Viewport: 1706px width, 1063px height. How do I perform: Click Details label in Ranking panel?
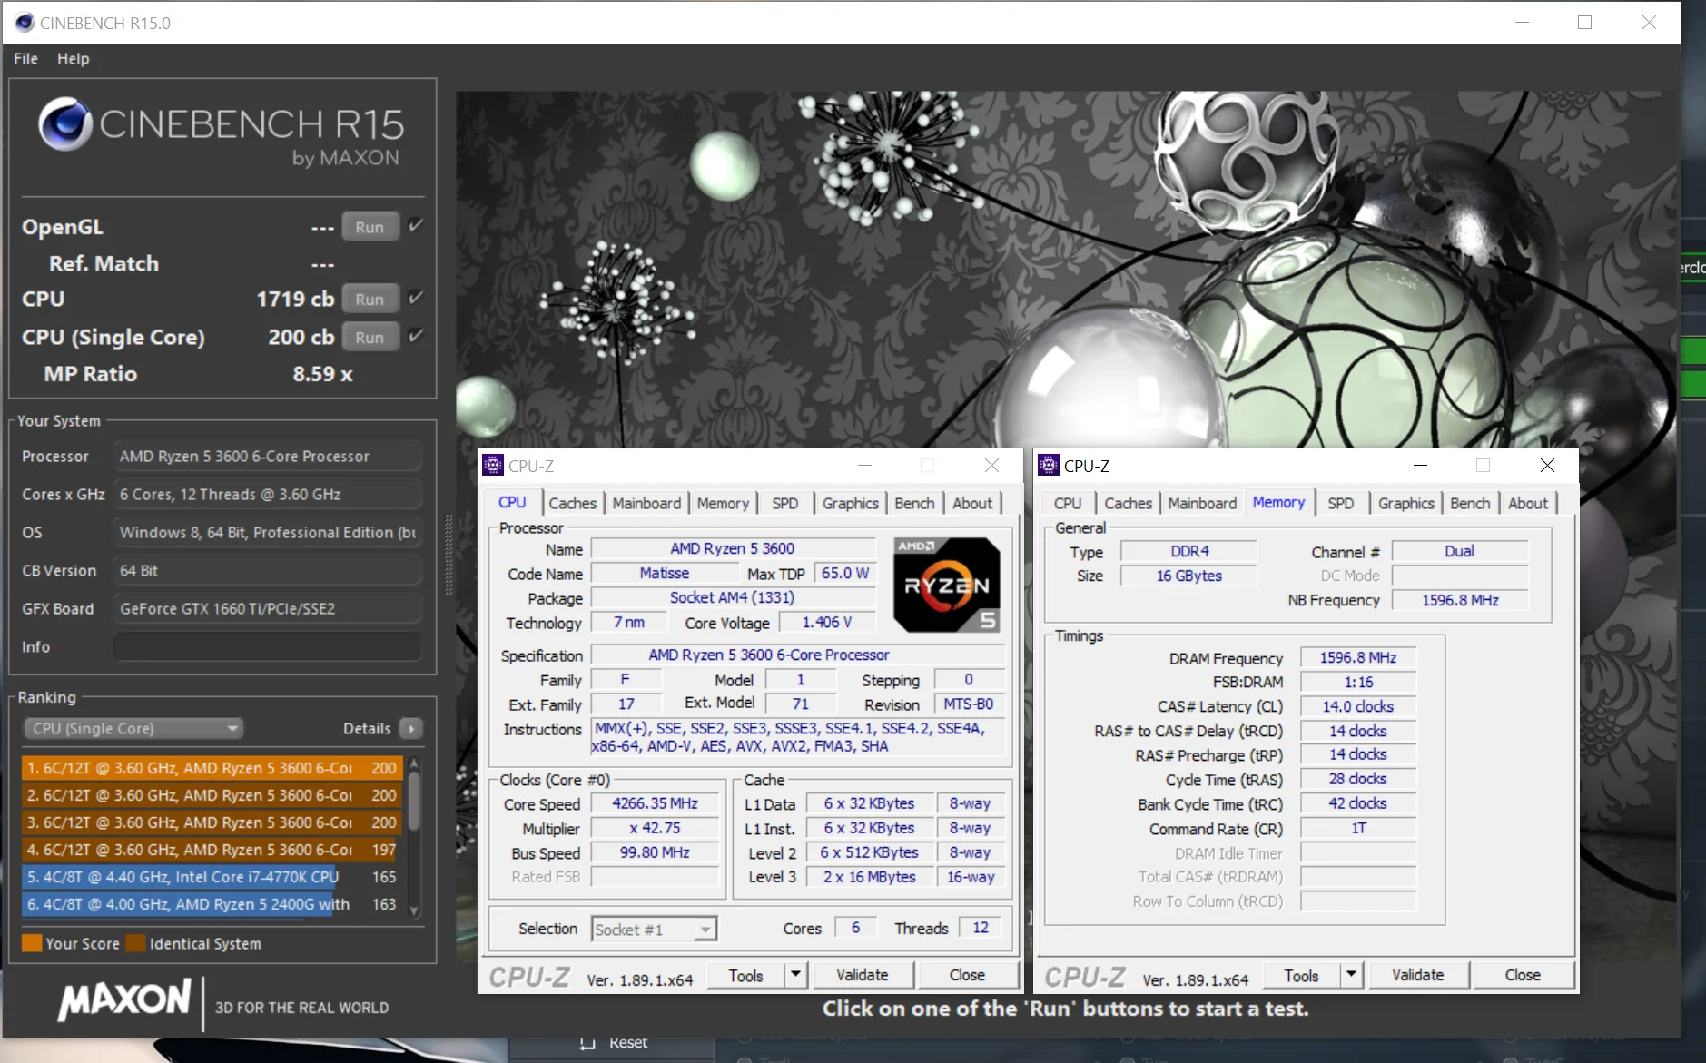coord(367,729)
